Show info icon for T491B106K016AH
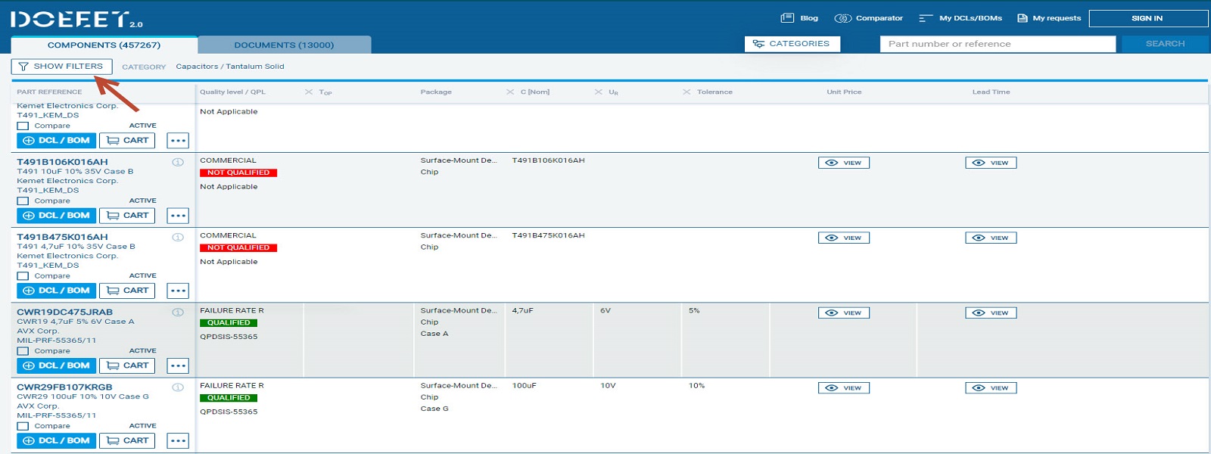 178,162
